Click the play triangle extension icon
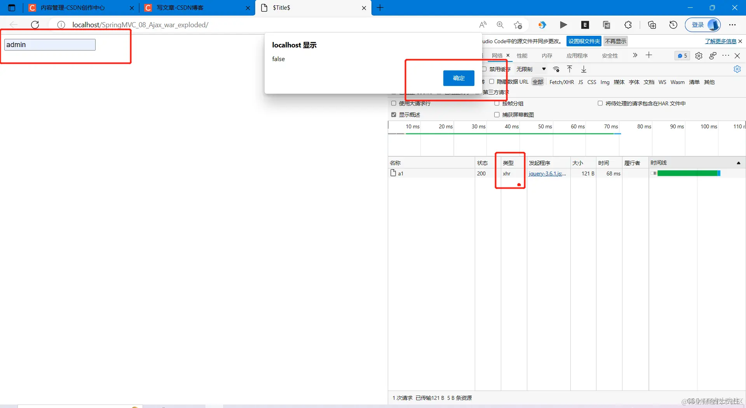 pyautogui.click(x=563, y=25)
